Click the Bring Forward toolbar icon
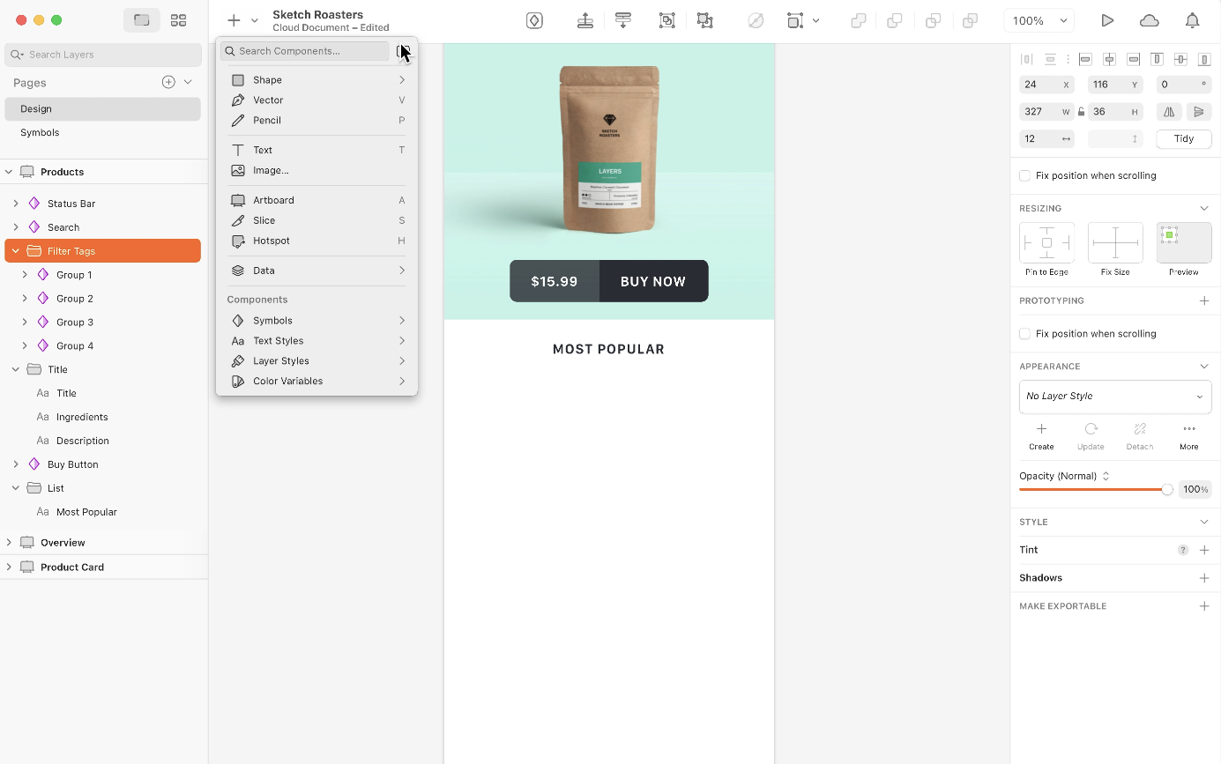The height and width of the screenshot is (764, 1221). [x=585, y=20]
